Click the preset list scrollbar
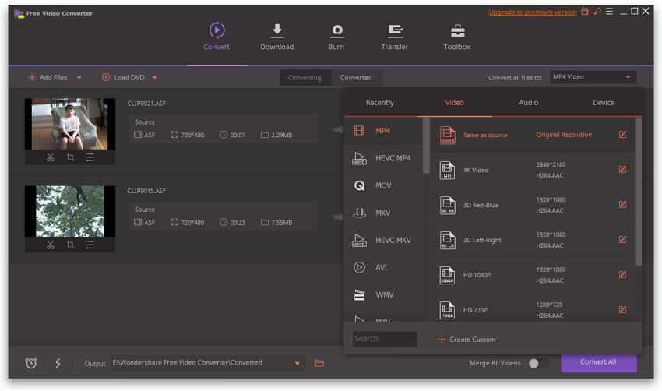The height and width of the screenshot is (391, 662). click(639, 192)
